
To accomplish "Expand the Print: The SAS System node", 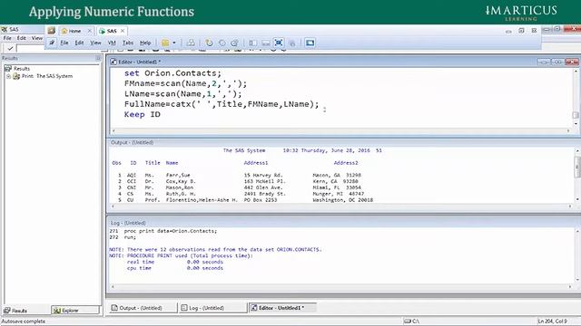I will coord(8,76).
